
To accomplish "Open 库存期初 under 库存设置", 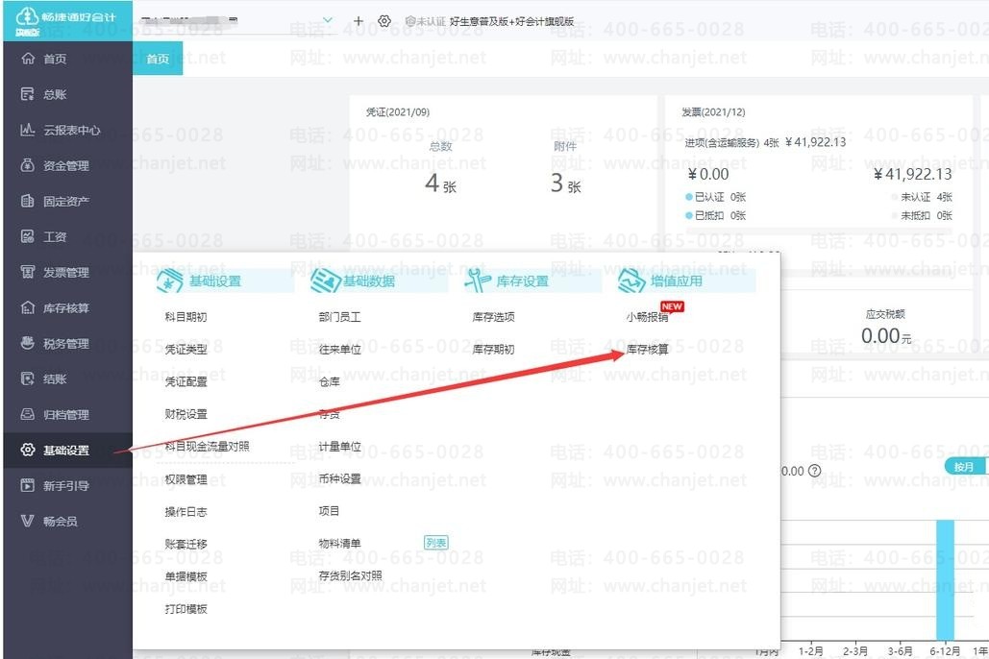I will [x=493, y=350].
